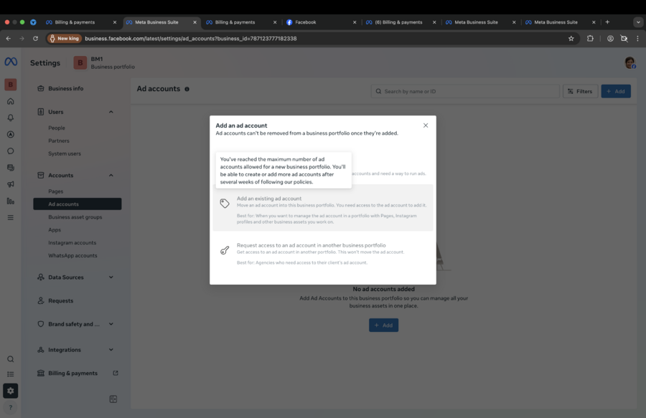
Task: Click the Search by name or ID field
Action: pos(465,91)
